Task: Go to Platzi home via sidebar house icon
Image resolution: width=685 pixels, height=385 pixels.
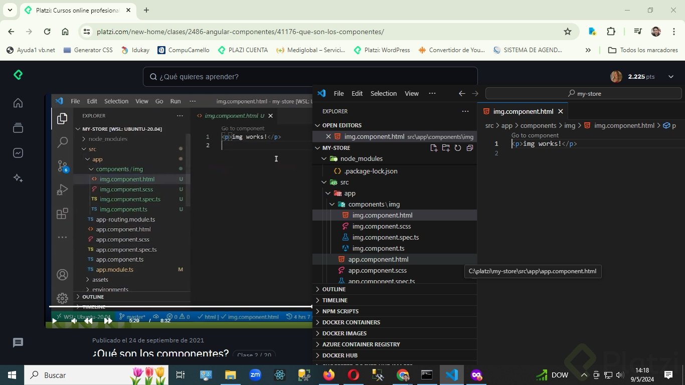Action: [18, 103]
